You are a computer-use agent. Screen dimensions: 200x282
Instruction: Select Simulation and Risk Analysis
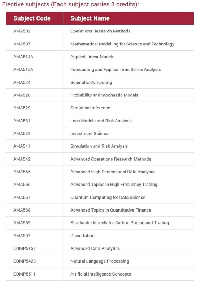tap(99, 146)
